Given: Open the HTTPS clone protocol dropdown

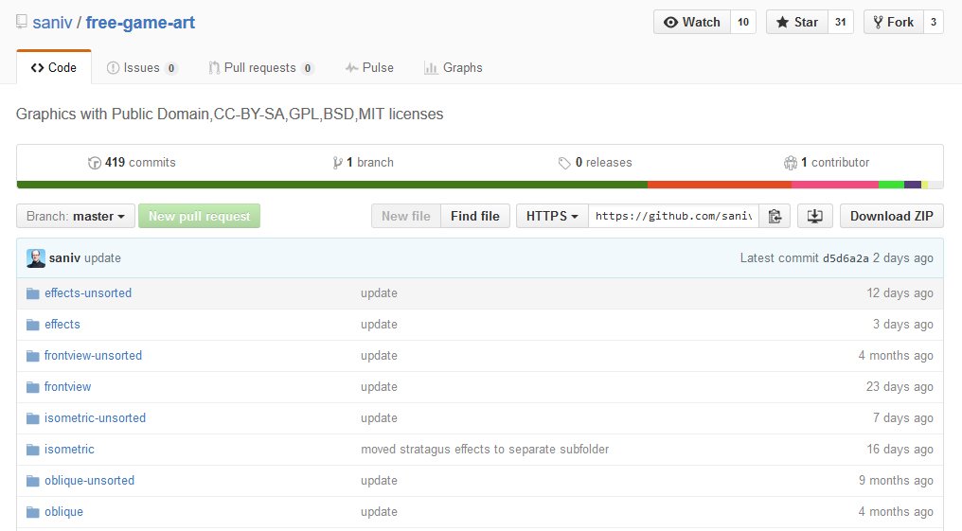Looking at the screenshot, I should click(552, 216).
